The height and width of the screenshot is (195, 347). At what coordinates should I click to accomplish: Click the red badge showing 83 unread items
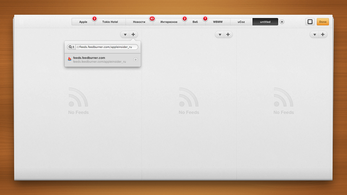(x=152, y=19)
